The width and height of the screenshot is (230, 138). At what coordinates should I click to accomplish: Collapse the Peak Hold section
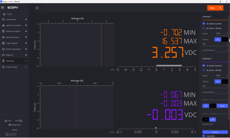point(203,100)
